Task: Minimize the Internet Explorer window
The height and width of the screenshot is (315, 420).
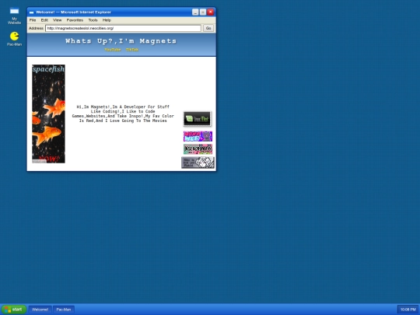Action: [x=195, y=12]
